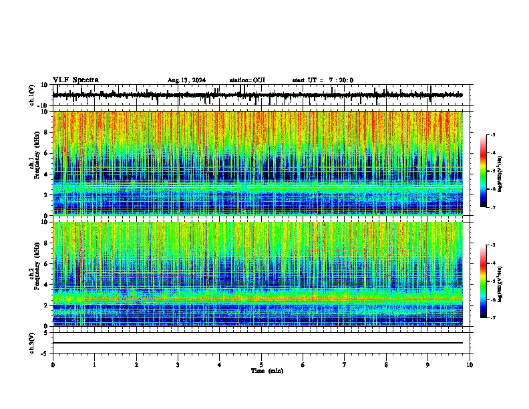529x409 pixels.
Task: Click the log(PSD) units label beside the ch.1 colorbar
Action: (500, 174)
